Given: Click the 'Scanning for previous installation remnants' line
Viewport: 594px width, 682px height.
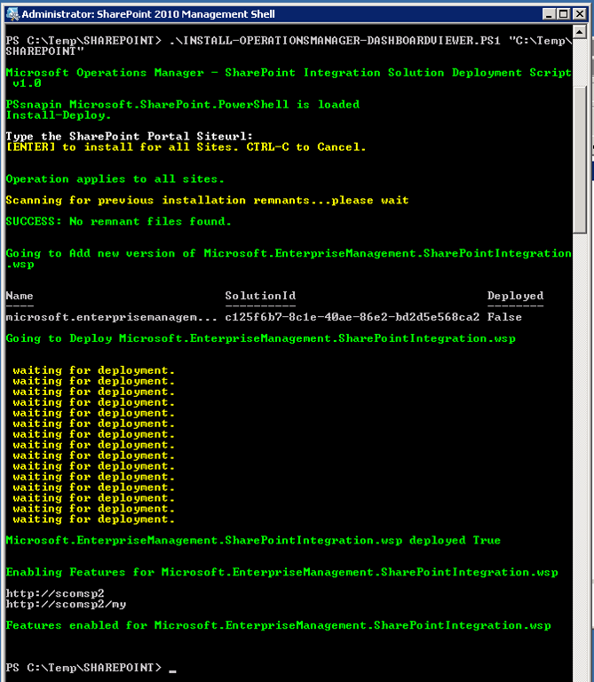Looking at the screenshot, I should [207, 201].
